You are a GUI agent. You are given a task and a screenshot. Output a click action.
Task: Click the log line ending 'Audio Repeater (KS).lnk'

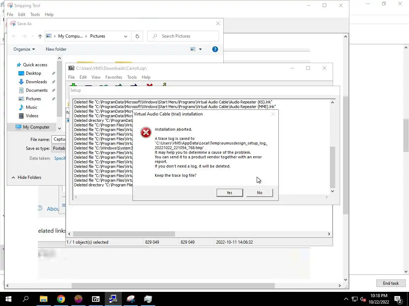coord(173,102)
